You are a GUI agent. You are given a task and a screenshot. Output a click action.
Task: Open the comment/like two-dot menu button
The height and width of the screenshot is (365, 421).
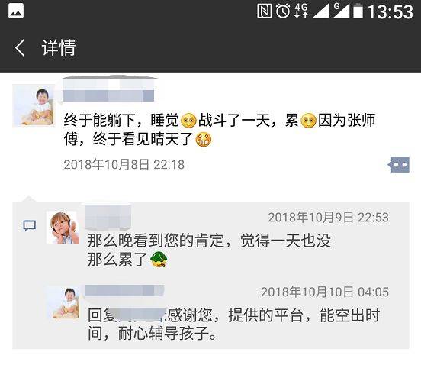(399, 164)
